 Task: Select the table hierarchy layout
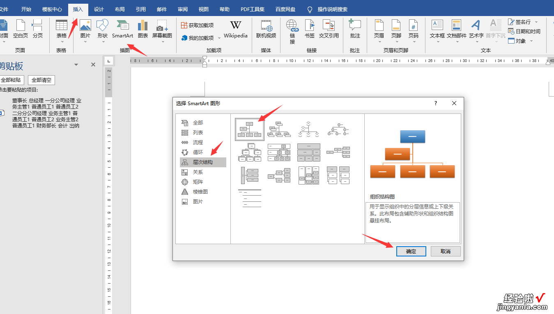(x=309, y=152)
